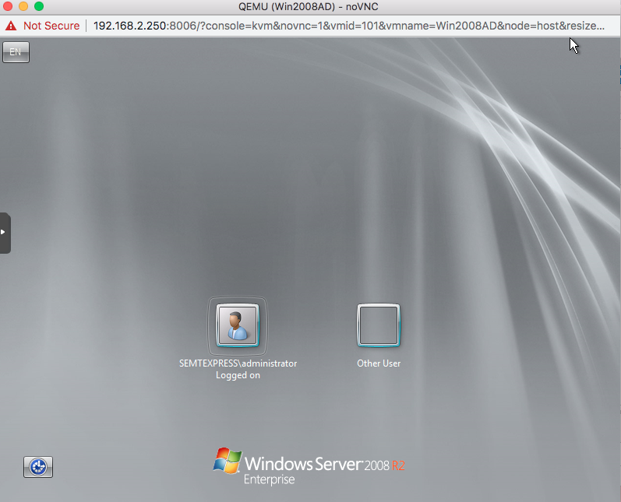Click the SEMTEXPRESS\administrator name label
The width and height of the screenshot is (621, 502).
pos(238,363)
